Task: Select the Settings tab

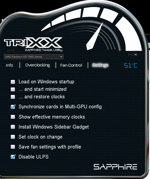Action: point(100,65)
